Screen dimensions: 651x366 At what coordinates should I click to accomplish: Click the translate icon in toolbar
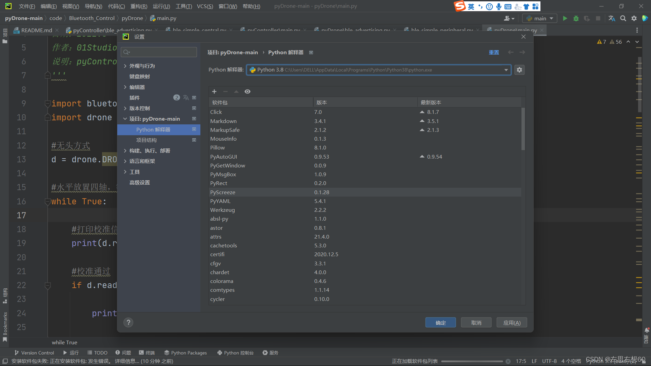(612, 18)
